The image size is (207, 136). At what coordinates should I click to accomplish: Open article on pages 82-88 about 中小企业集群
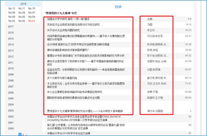[x=74, y=92]
